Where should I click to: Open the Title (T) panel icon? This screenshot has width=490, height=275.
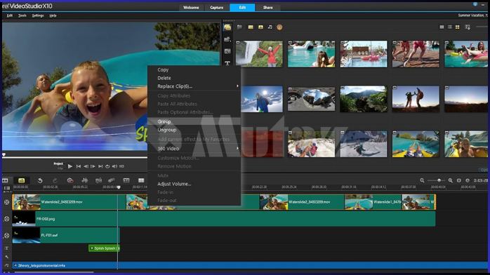(227, 63)
